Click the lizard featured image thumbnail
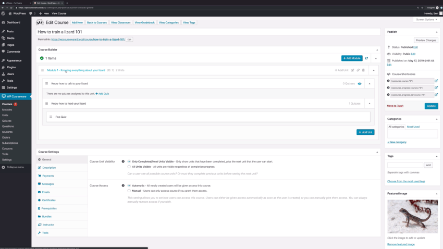 pyautogui.click(x=412, y=217)
